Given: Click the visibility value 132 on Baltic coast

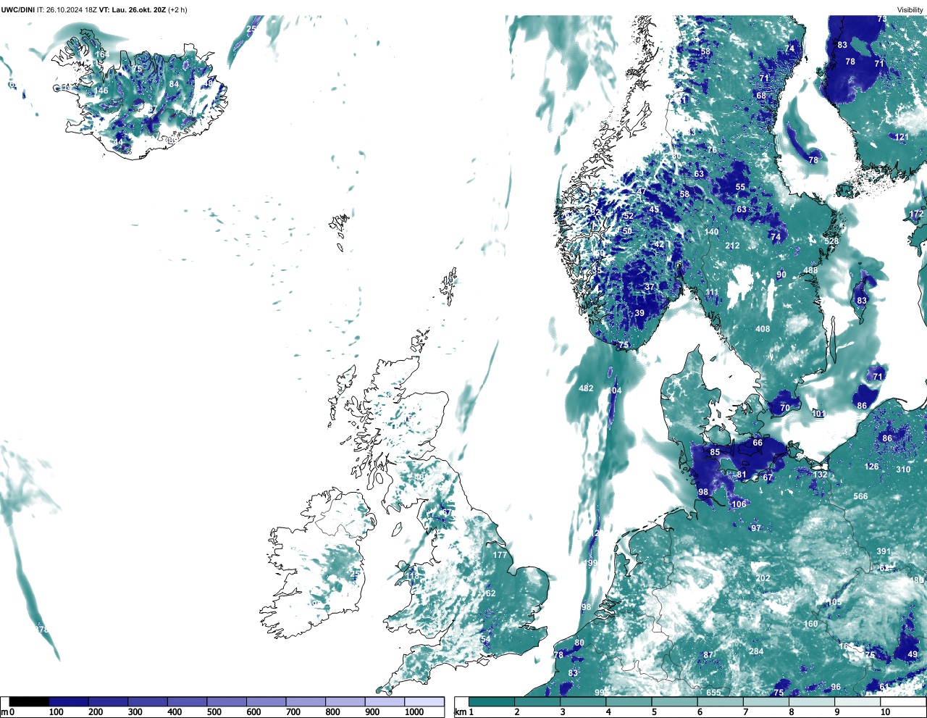Looking at the screenshot, I should [x=820, y=475].
